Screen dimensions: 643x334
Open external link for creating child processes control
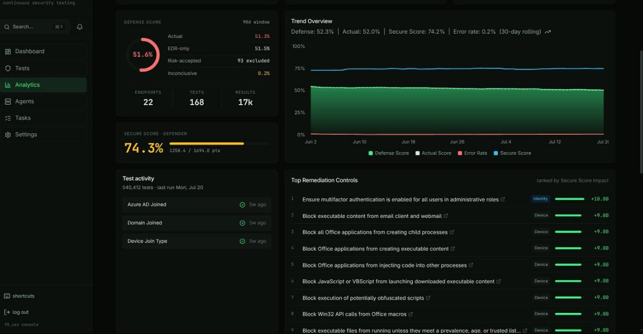452,232
